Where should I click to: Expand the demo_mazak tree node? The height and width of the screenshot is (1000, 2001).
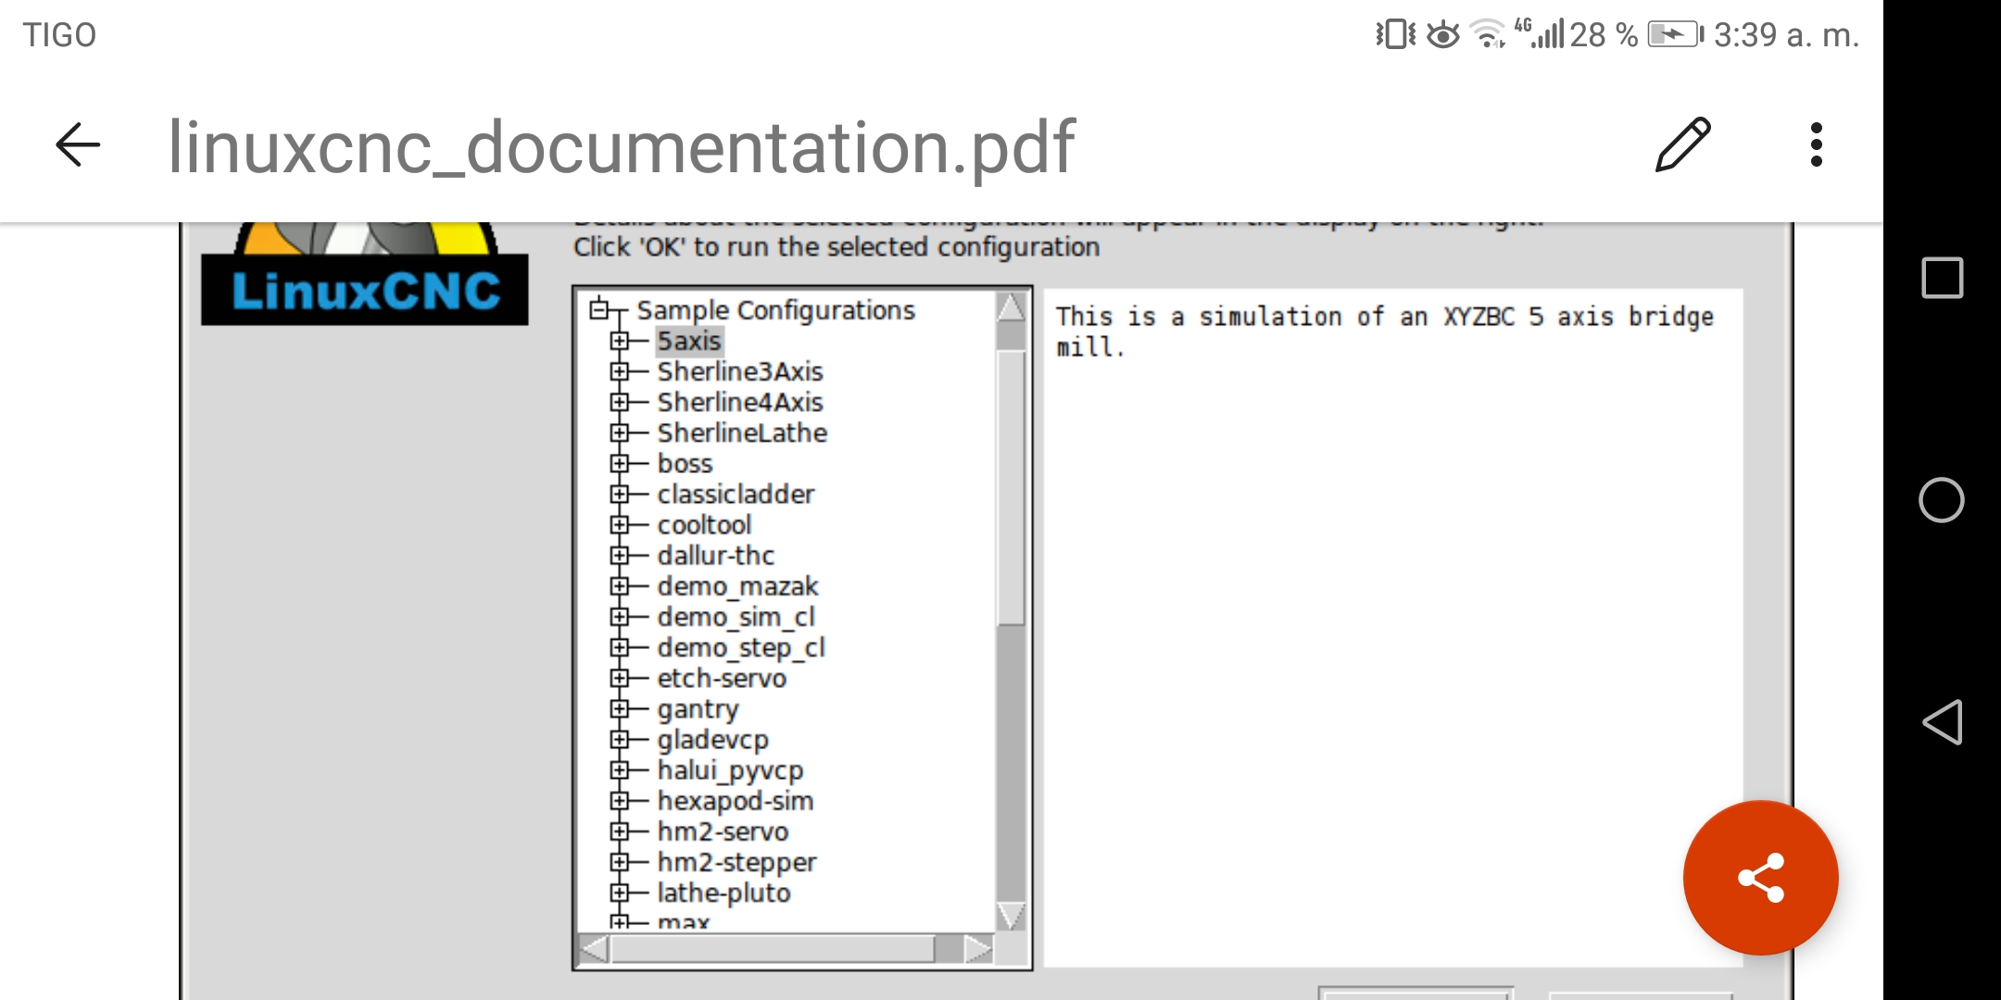(620, 586)
